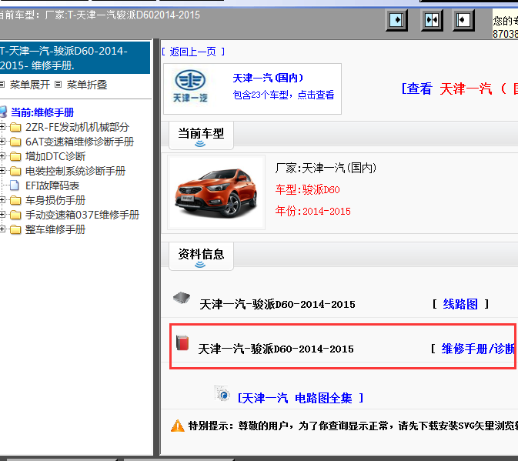Click the folder icon for 增加DTC诊断
The width and height of the screenshot is (518, 461).
point(15,156)
